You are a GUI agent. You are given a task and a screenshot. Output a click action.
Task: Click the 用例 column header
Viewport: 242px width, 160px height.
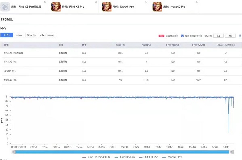[6, 45]
